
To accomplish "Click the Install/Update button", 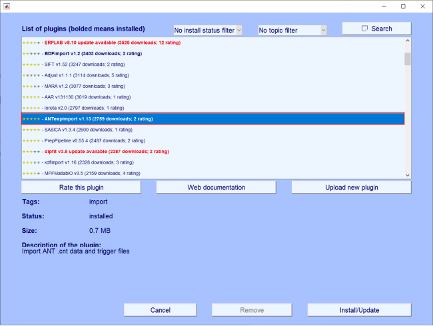I will coord(359,310).
